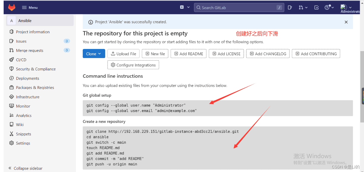
Task: Open Ansible project in sidebar
Action: [40, 21]
